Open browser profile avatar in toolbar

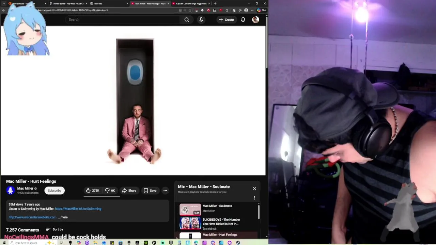coord(246,10)
